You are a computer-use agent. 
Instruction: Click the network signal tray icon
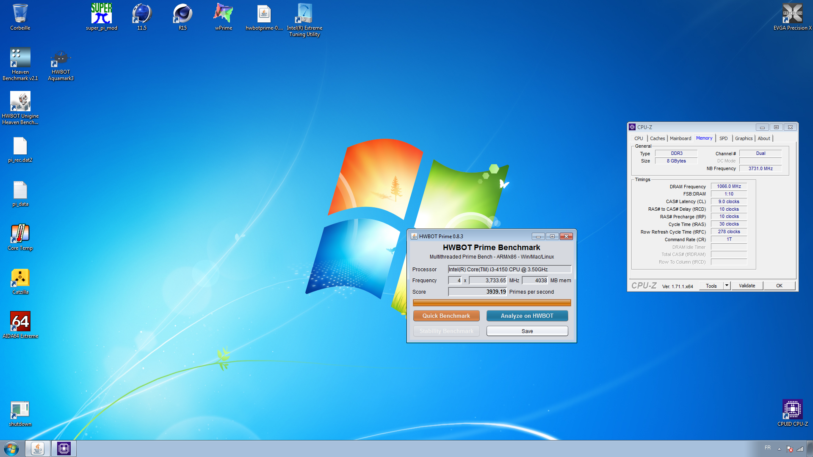pos(799,449)
